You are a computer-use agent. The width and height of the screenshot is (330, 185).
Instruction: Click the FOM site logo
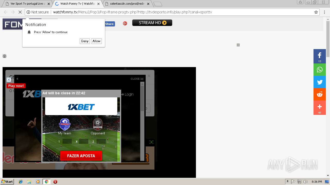13,24
